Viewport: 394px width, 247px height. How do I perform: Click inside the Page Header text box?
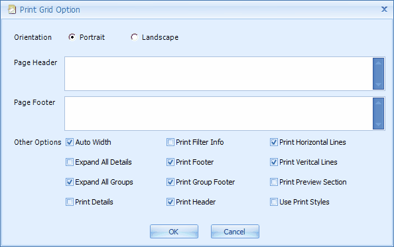click(x=219, y=74)
